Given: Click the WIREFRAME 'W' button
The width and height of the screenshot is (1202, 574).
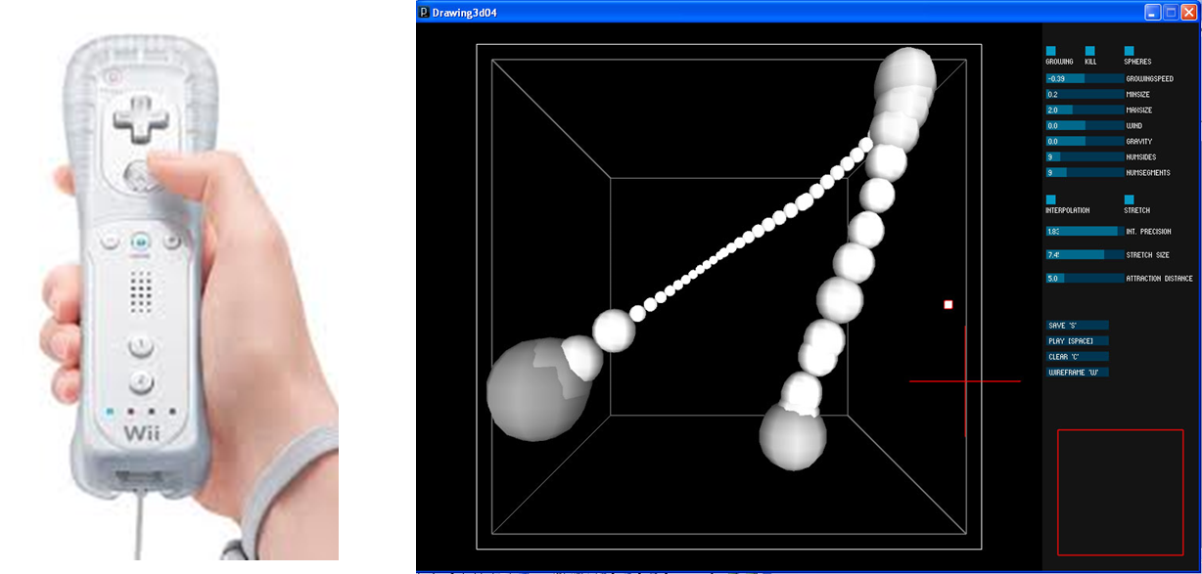Looking at the screenshot, I should (x=1077, y=372).
